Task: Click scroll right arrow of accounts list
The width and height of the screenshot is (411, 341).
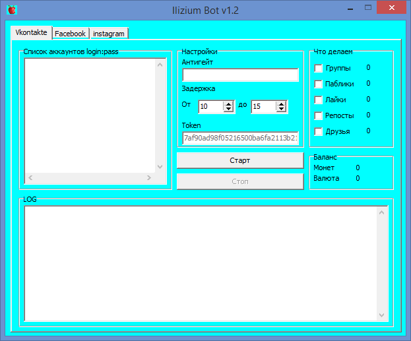Action: pyautogui.click(x=149, y=178)
